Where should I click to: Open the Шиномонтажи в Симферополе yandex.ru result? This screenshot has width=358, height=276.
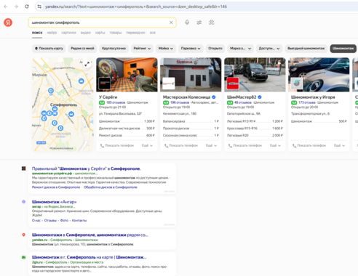[x=90, y=235]
